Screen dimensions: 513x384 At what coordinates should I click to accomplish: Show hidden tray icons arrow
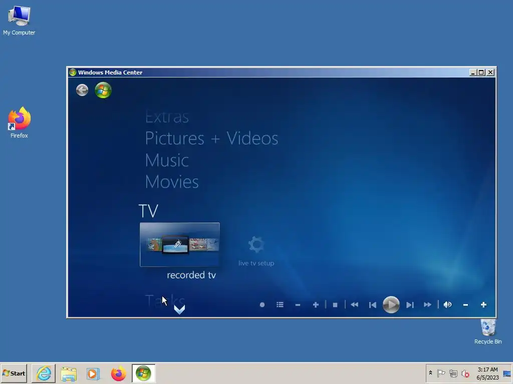click(x=430, y=373)
